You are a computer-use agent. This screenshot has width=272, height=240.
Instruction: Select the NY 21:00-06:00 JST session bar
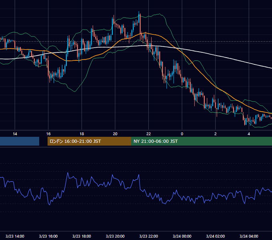click(201, 141)
